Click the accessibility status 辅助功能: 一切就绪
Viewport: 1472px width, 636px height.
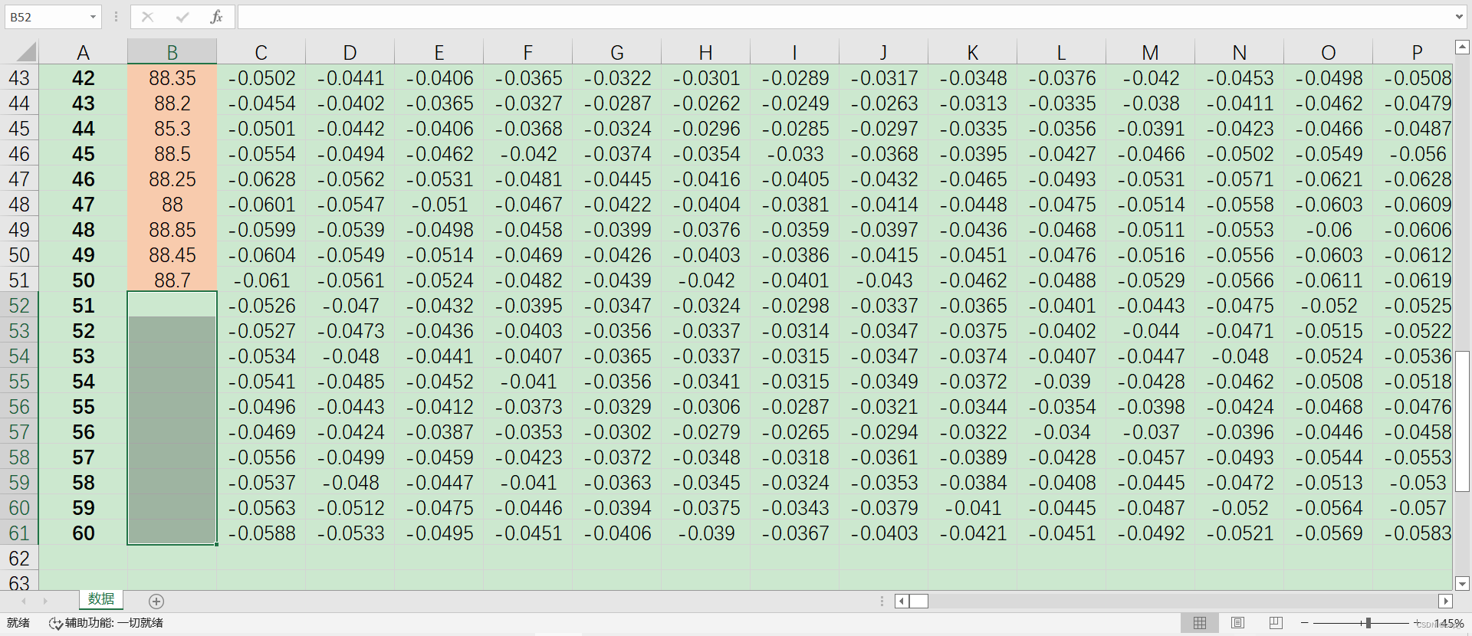[x=106, y=623]
